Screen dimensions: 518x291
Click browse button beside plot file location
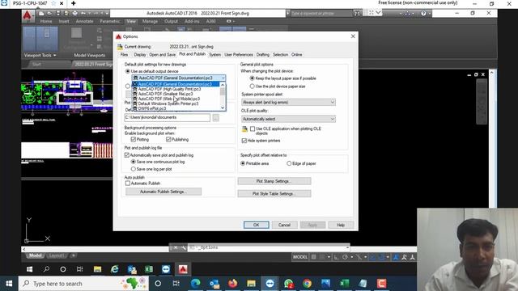[216, 117]
